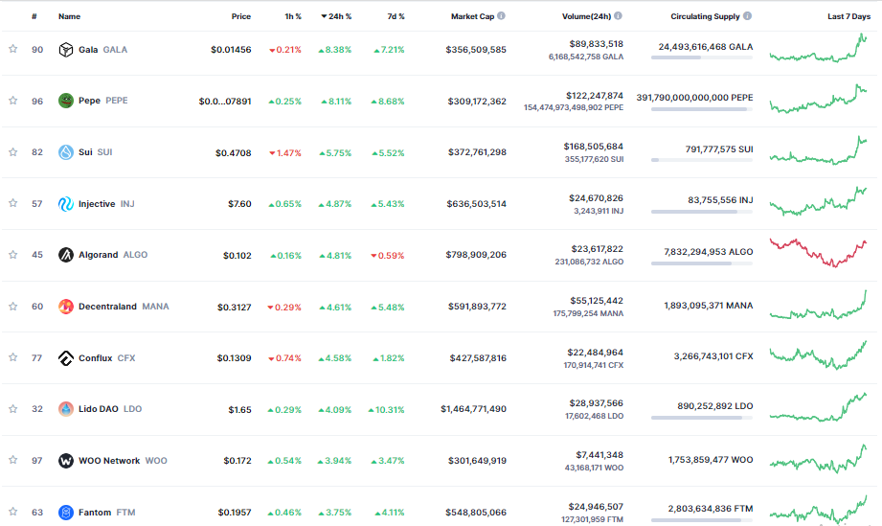This screenshot has height=526, width=882.
Task: Sort table by 7d % column
Action: coord(396,16)
